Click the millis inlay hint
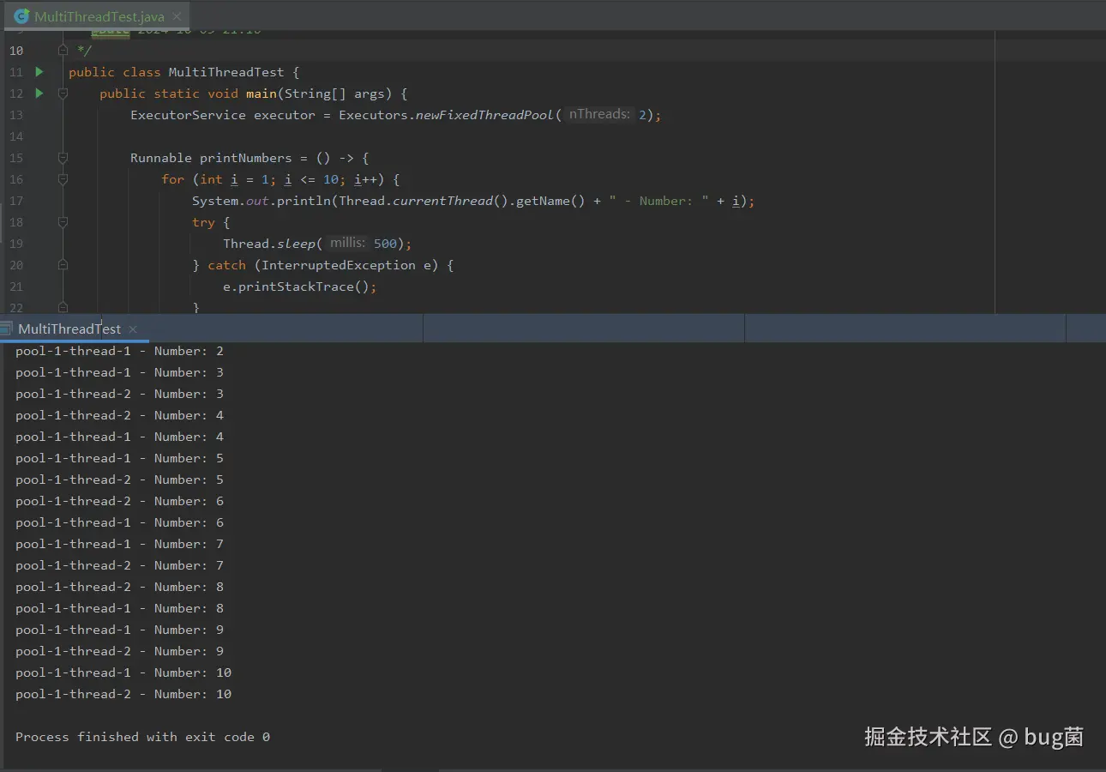The image size is (1106, 772). (347, 243)
